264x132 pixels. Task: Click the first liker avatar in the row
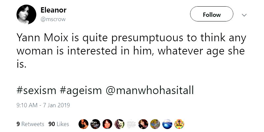pos(83,124)
